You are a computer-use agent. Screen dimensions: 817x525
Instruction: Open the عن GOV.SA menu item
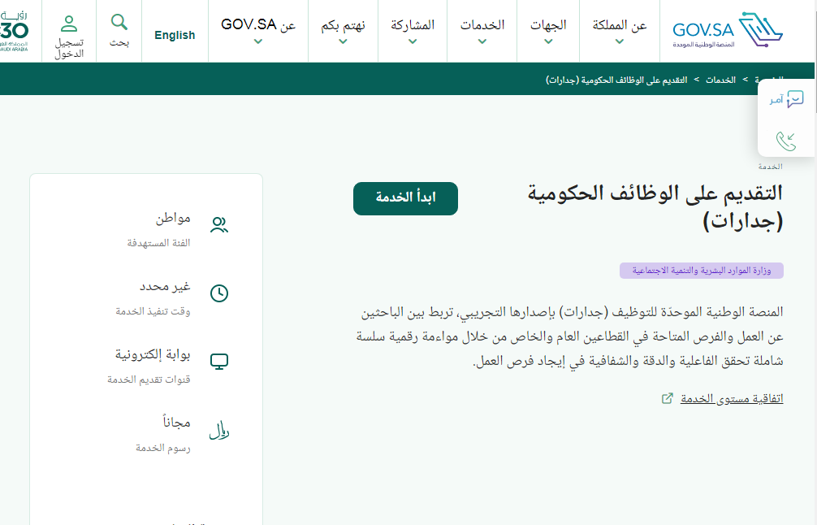pos(258,24)
